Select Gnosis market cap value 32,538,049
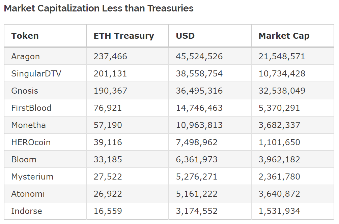339x224 pixels. (282, 91)
